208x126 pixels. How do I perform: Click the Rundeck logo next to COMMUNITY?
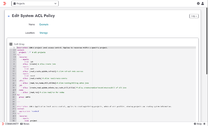(x=3, y=124)
